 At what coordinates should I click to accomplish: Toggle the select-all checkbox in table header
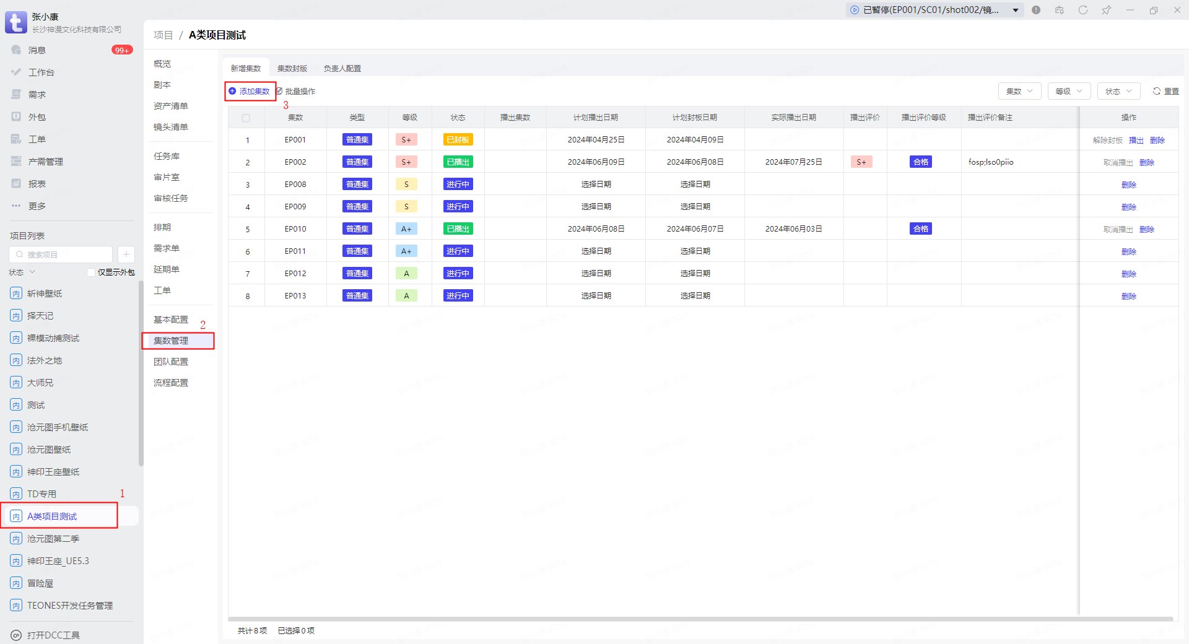[x=246, y=118]
